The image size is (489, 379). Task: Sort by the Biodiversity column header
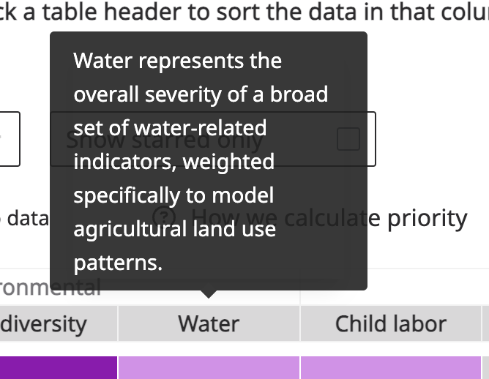[44, 323]
